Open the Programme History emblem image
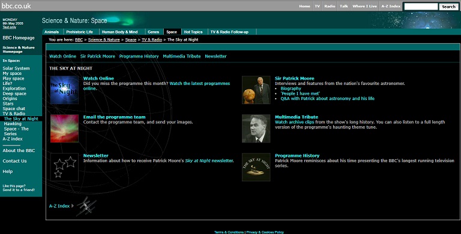The width and height of the screenshot is (461, 234). coord(256,167)
